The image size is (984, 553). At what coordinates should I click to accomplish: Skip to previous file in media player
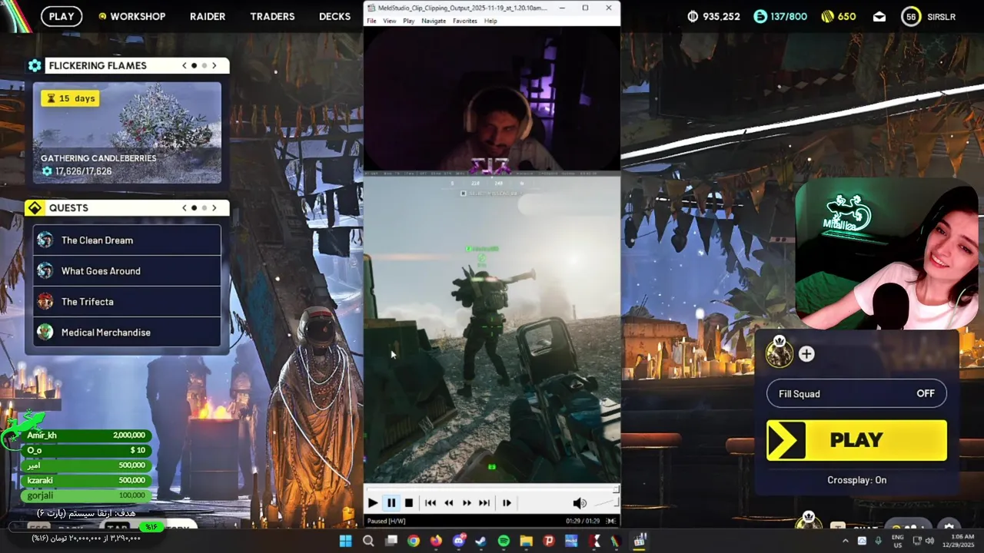430,503
